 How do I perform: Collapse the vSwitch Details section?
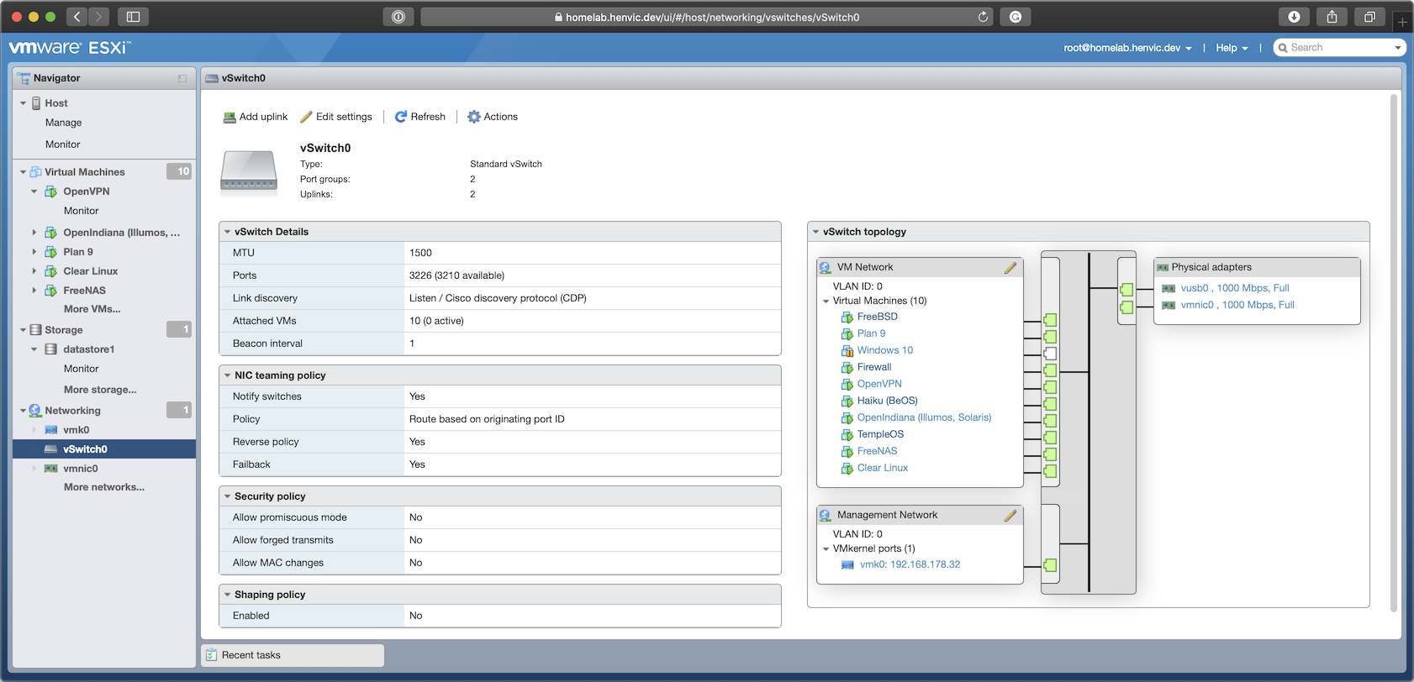[x=227, y=232]
